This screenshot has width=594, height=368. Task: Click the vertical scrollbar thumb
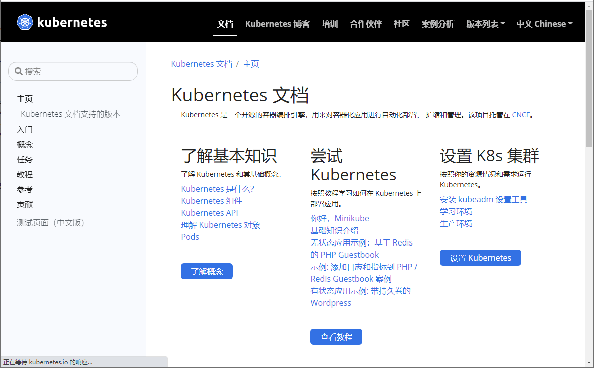tap(589, 78)
